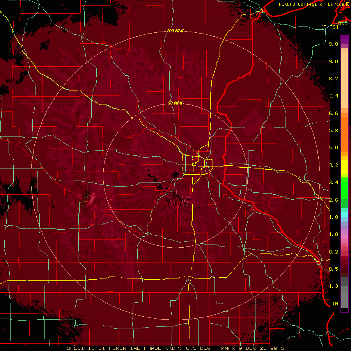Pick the gray segment of the color bar

click(344, 293)
